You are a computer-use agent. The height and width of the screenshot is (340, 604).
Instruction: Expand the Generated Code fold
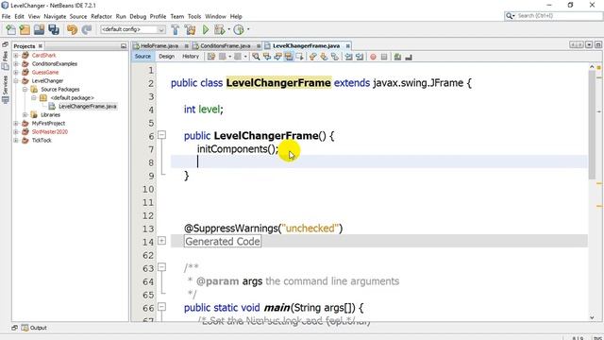click(162, 241)
